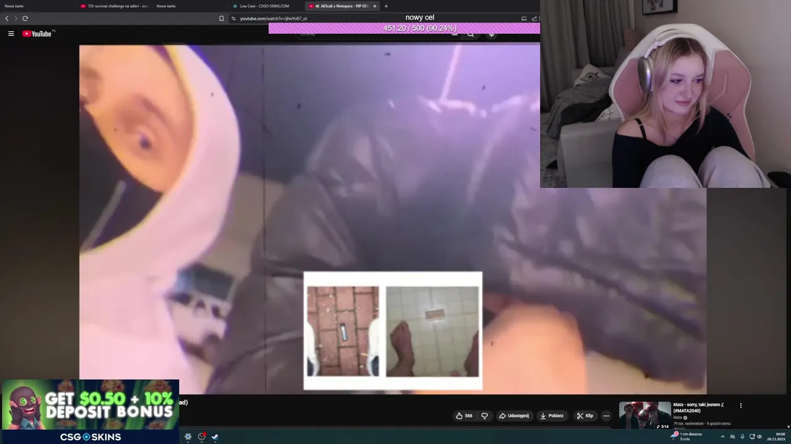Screen dimensions: 791x444
Task: Open the weather widget 1 cm deszczu
Action: (x=686, y=436)
